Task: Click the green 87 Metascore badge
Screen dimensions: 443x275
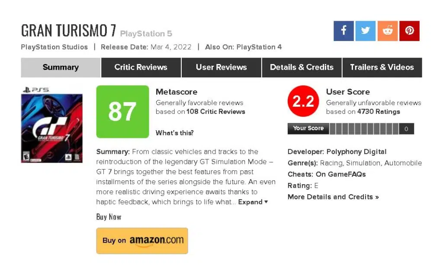Action: point(122,112)
